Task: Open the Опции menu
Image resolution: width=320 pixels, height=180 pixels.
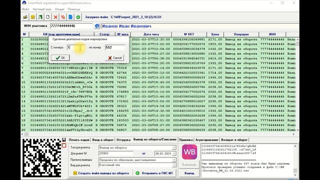Action: (59, 9)
